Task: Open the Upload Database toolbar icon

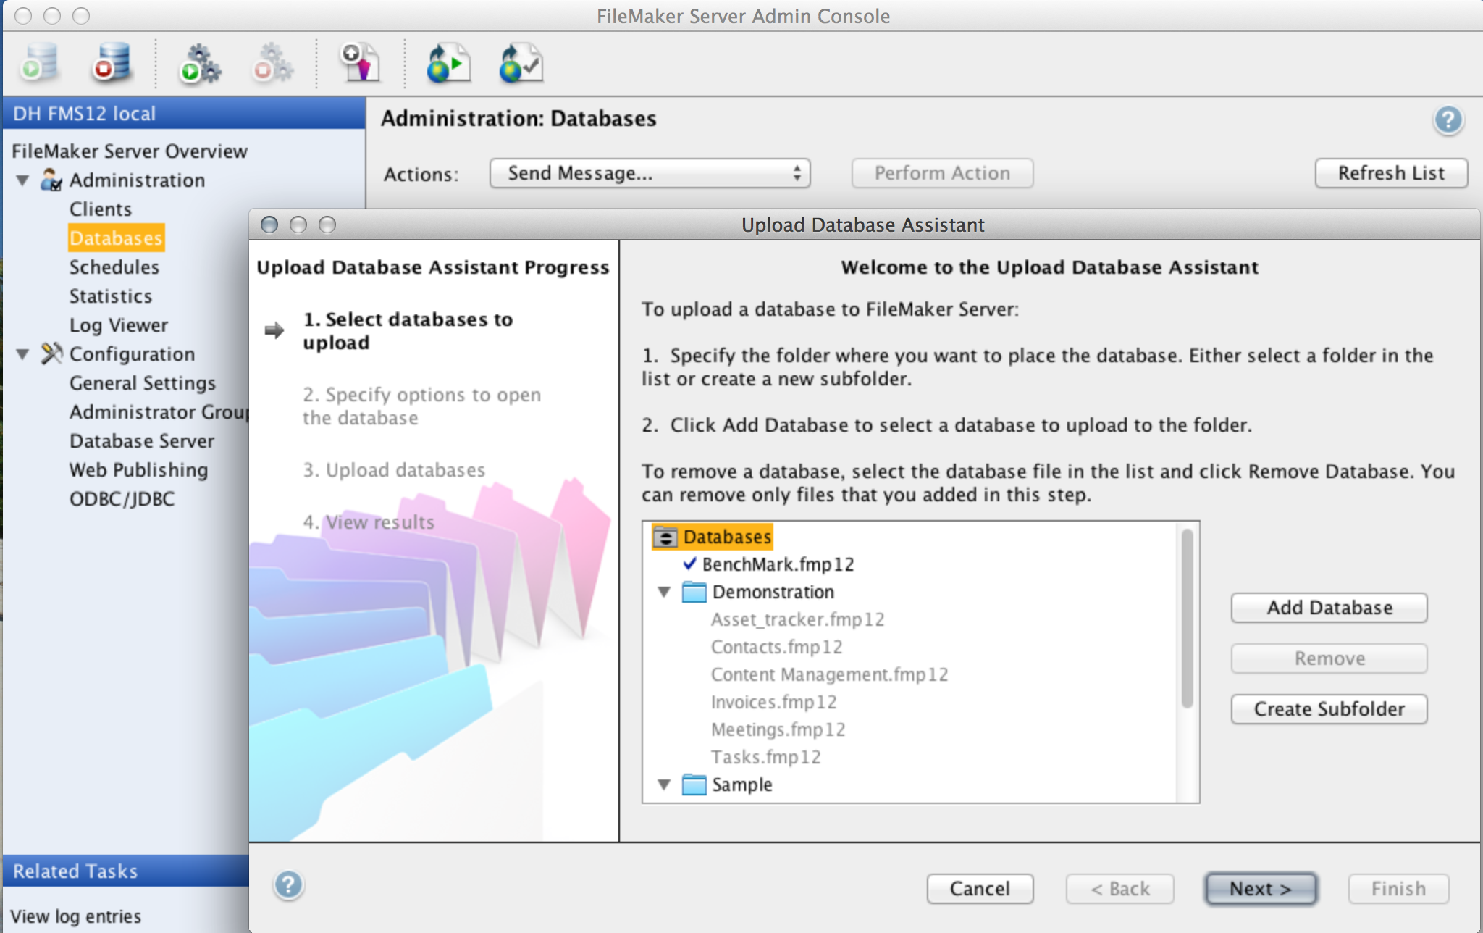Action: tap(360, 62)
